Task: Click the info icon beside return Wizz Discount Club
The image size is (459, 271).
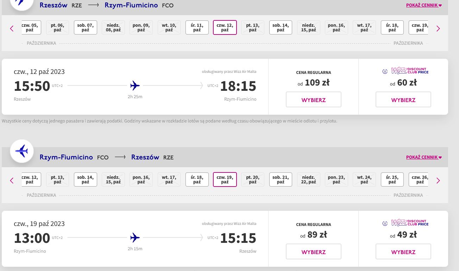Action: (385, 223)
